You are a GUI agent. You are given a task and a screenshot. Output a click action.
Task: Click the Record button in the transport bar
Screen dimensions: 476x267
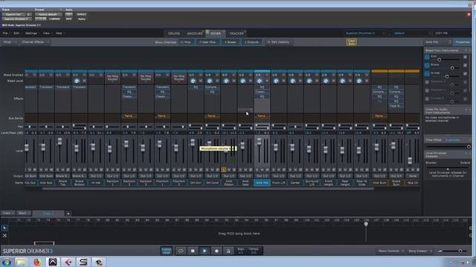point(216,251)
